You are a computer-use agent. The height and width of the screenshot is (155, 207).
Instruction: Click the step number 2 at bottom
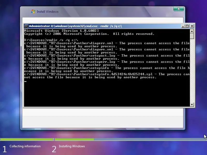point(54,149)
